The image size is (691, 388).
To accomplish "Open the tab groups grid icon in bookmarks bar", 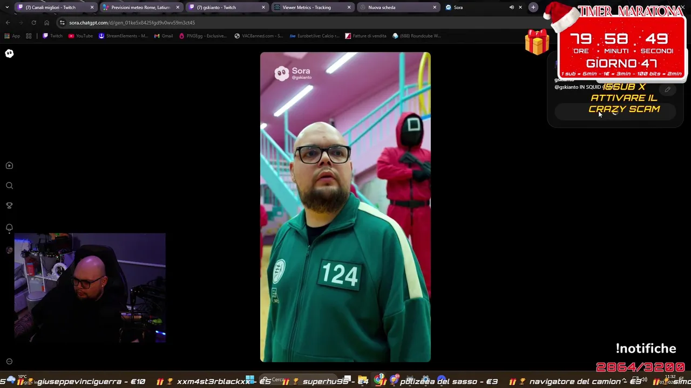I will 29,36.
